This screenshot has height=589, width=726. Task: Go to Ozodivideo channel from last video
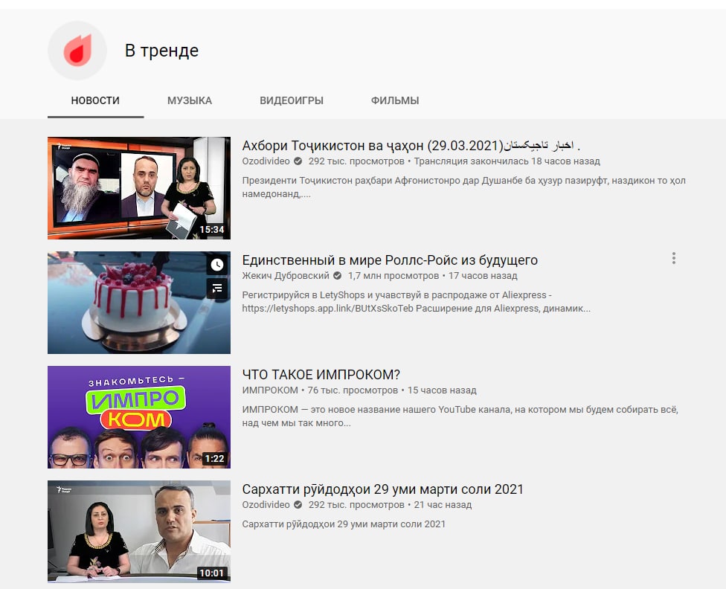click(x=266, y=505)
